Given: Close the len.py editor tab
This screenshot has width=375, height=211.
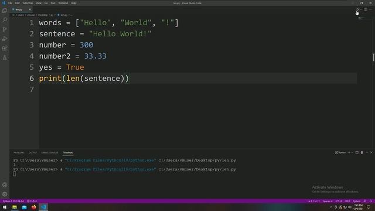Looking at the screenshot, I should (x=30, y=9).
